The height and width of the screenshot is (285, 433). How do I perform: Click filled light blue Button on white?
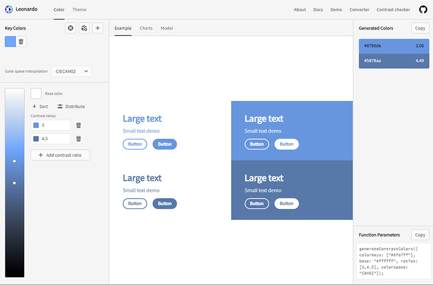[165, 144]
